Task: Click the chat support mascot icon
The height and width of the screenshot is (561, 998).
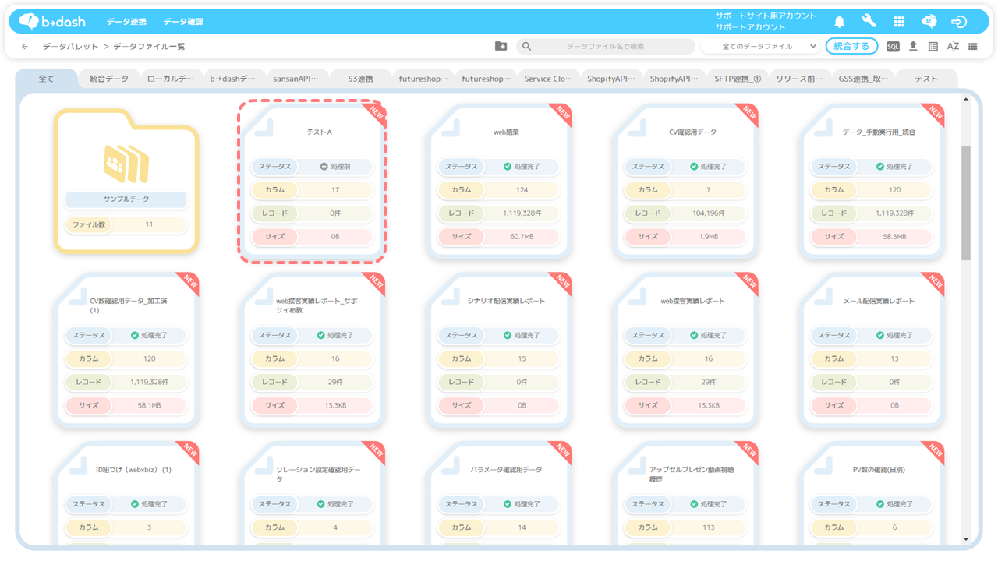Action: click(929, 21)
